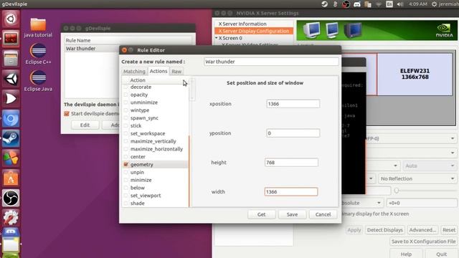Click Detect Displays in NVIDIA settings
459x258 pixels.
pyautogui.click(x=384, y=230)
